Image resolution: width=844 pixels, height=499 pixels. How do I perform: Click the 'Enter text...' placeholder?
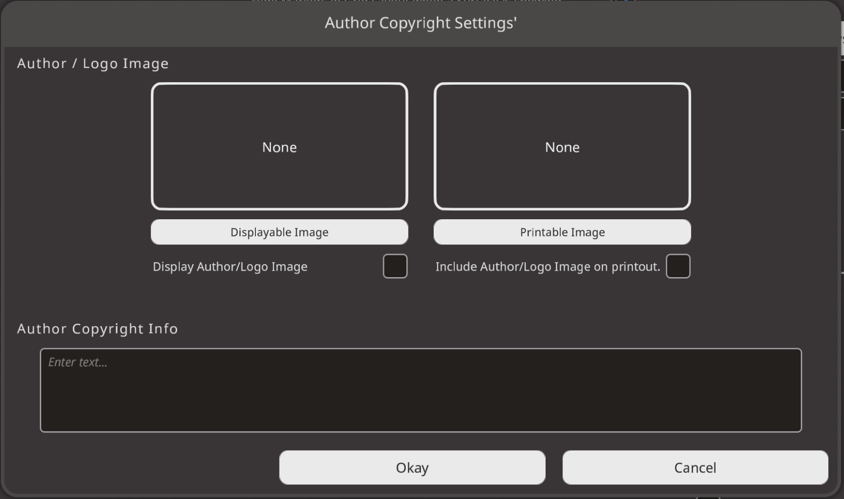[x=78, y=362]
